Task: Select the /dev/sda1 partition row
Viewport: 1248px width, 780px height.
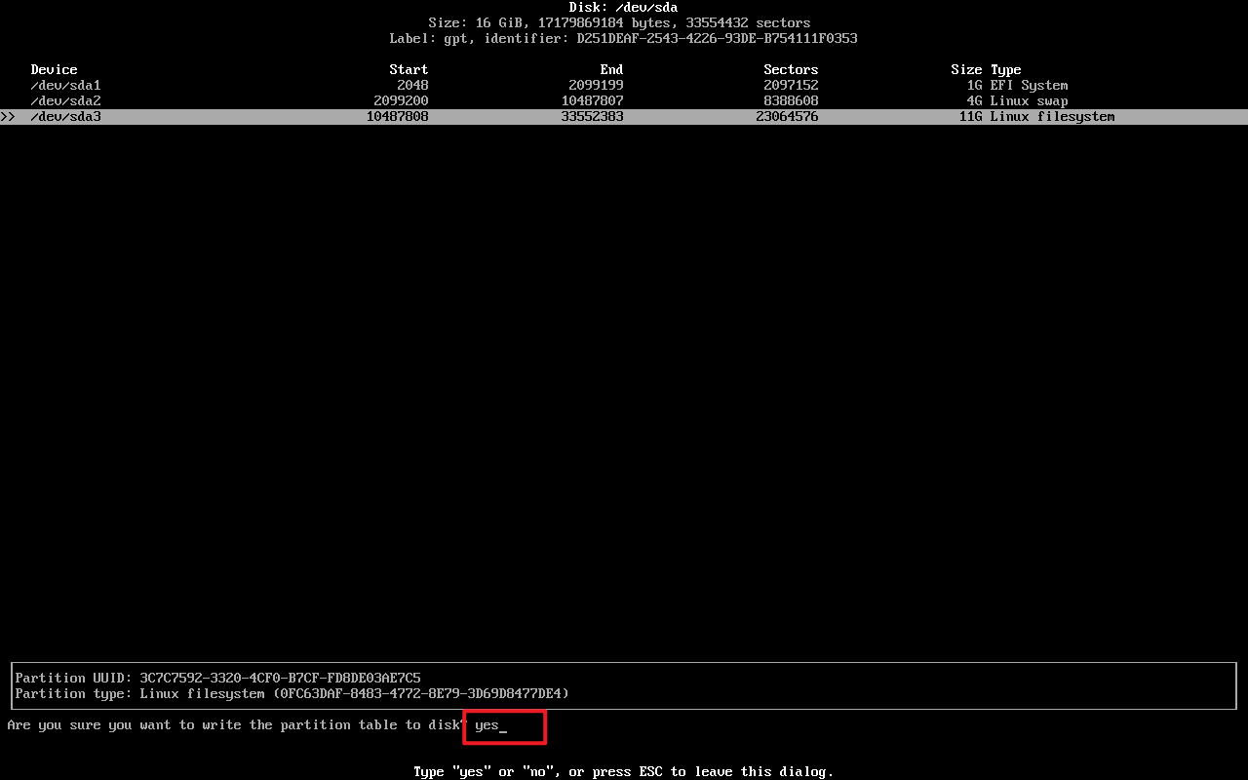Action: click(x=65, y=86)
